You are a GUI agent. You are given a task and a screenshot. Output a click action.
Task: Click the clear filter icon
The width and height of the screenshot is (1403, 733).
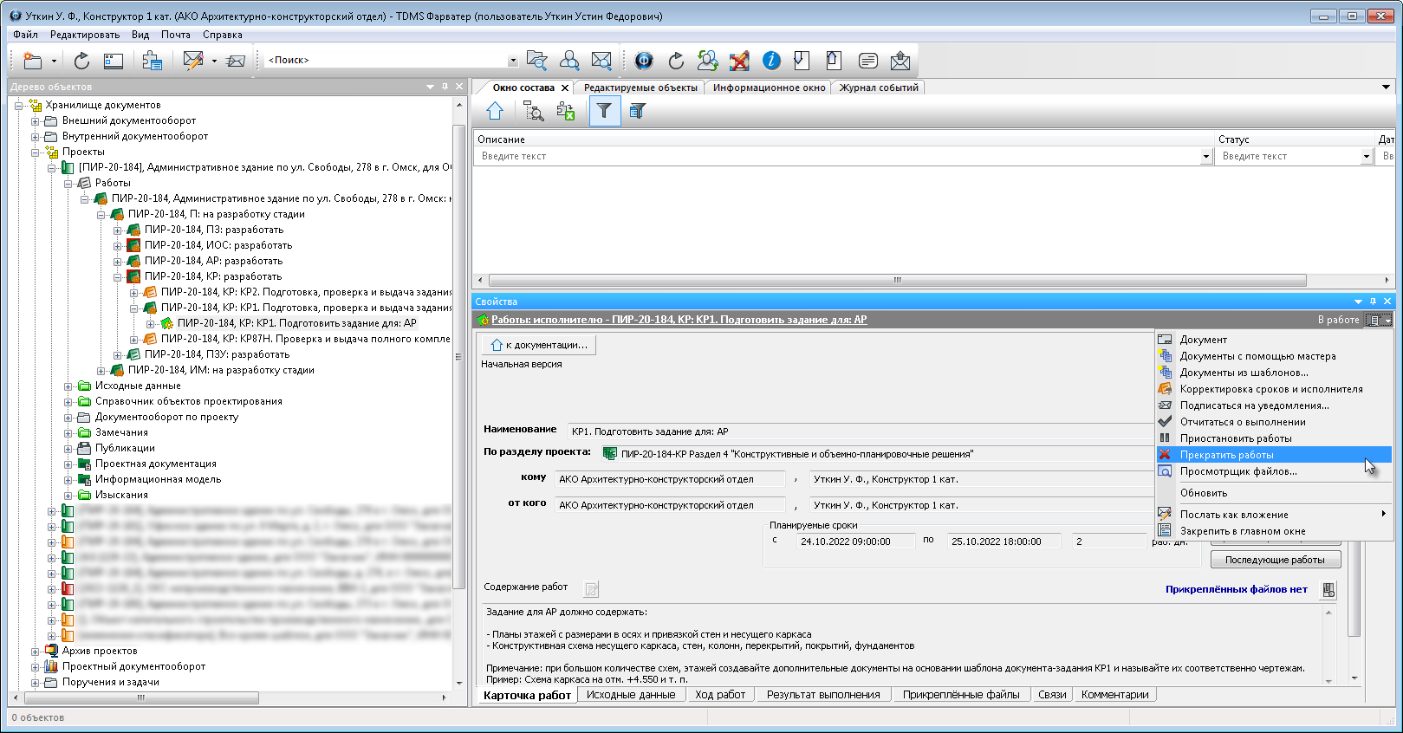coord(638,111)
